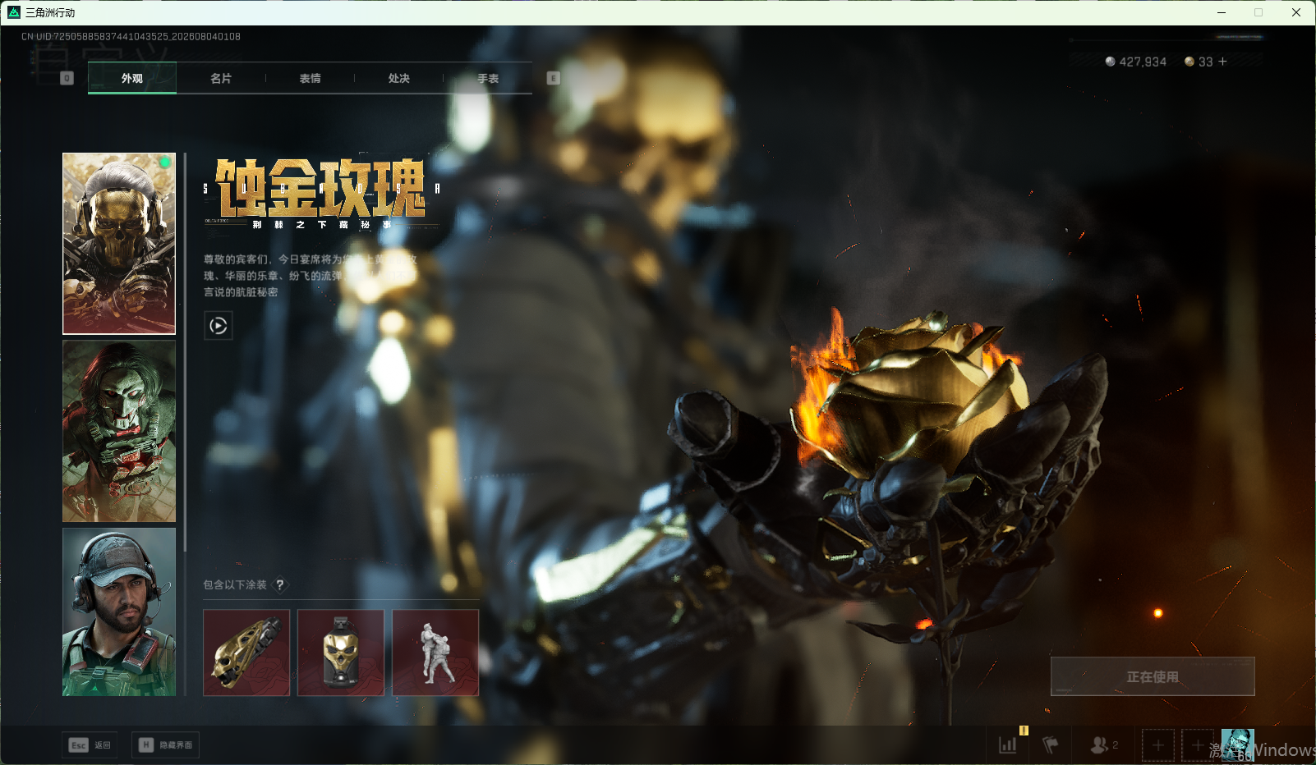This screenshot has height=765, width=1316.
Task: Click the 正在使用 button
Action: (1153, 676)
